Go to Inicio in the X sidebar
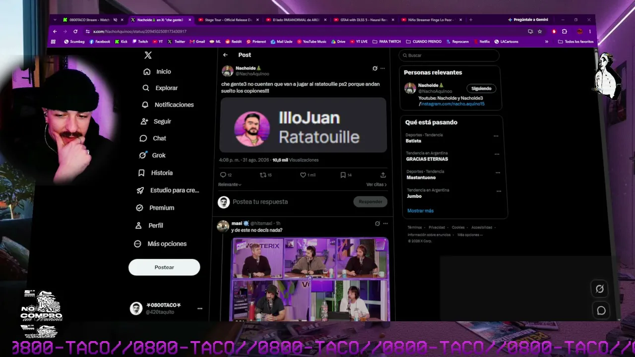The width and height of the screenshot is (635, 357). pyautogui.click(x=157, y=71)
